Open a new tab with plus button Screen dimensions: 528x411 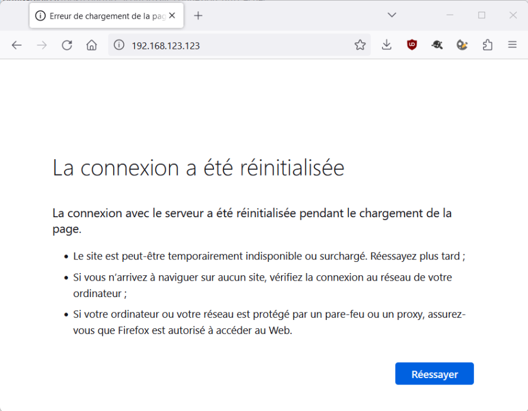(x=198, y=16)
